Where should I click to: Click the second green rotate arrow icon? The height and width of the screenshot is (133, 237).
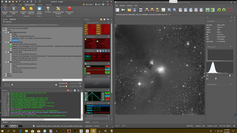(x=224, y=10)
